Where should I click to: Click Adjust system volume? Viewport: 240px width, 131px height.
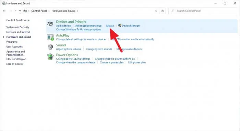[x=69, y=49]
